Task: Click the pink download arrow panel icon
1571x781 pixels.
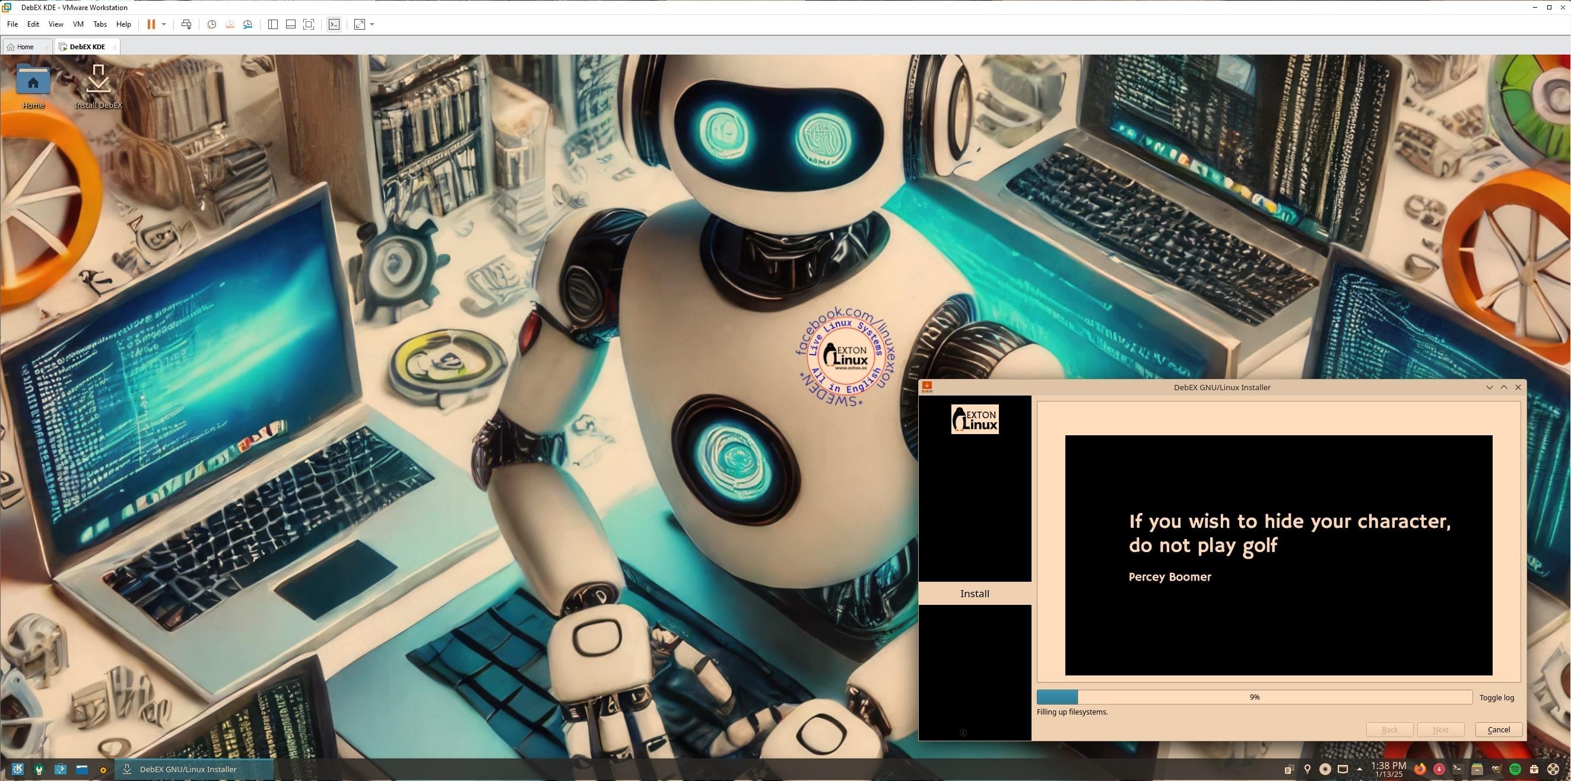Action: coord(1439,769)
